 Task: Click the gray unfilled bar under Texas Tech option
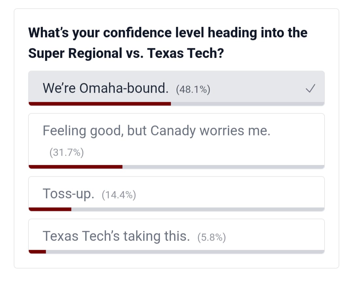185,251
